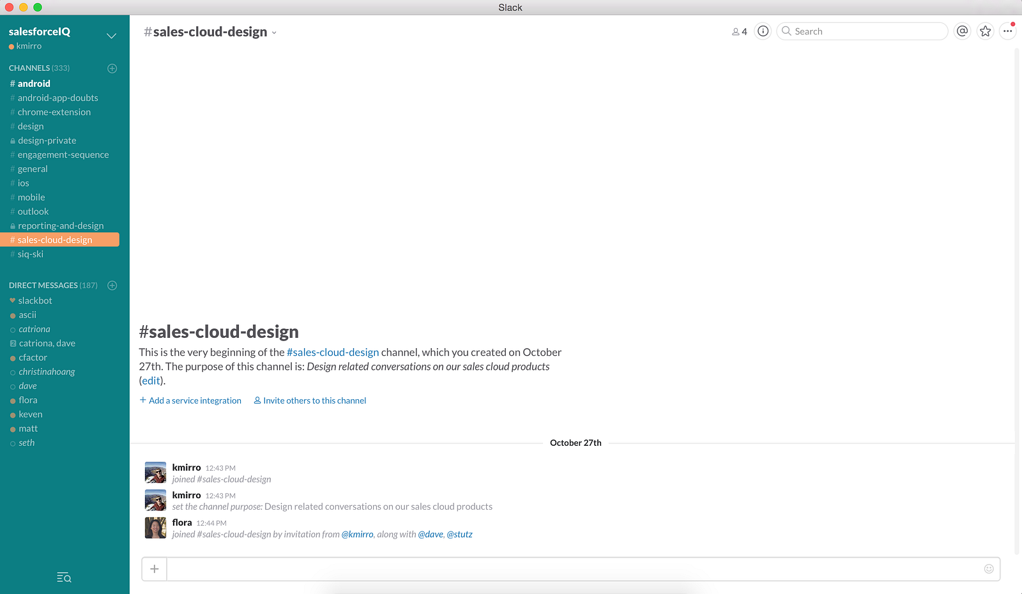Follow the #sales-cloud-design link in intro text

point(333,352)
